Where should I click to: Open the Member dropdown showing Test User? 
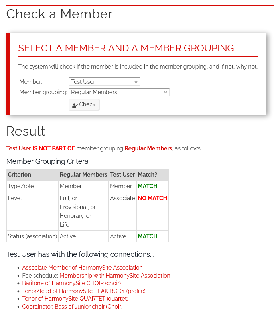pyautogui.click(x=104, y=82)
